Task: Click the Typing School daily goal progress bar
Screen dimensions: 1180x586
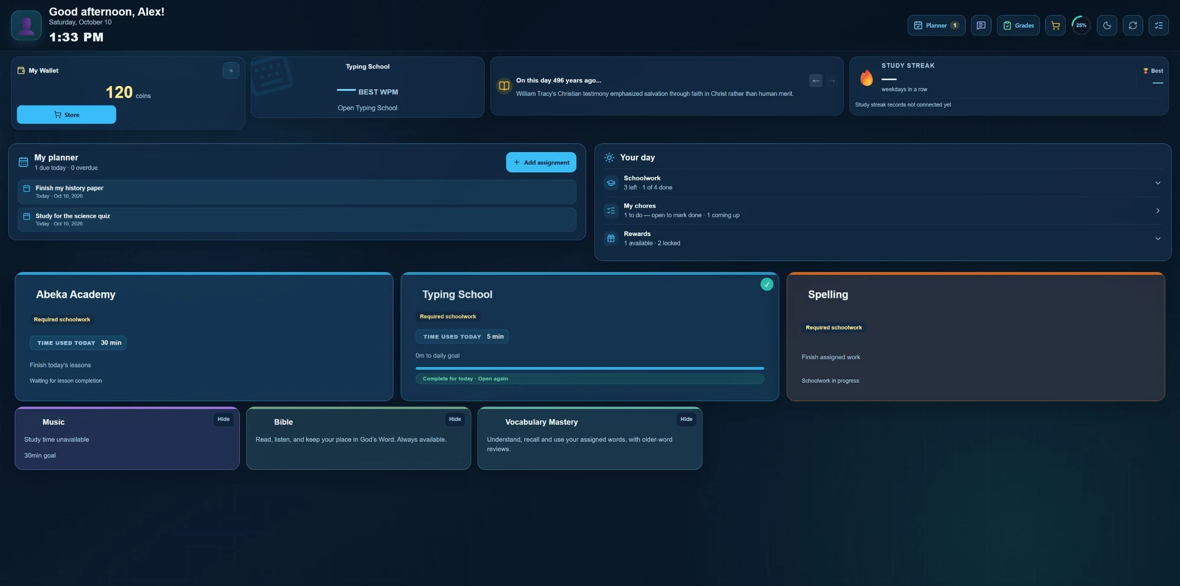Action: pyautogui.click(x=590, y=368)
